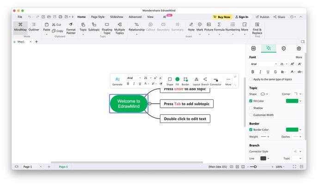Image resolution: width=318 pixels, height=185 pixels.
Task: Switch to the Slideshow tab
Action: pyautogui.click(x=116, y=17)
